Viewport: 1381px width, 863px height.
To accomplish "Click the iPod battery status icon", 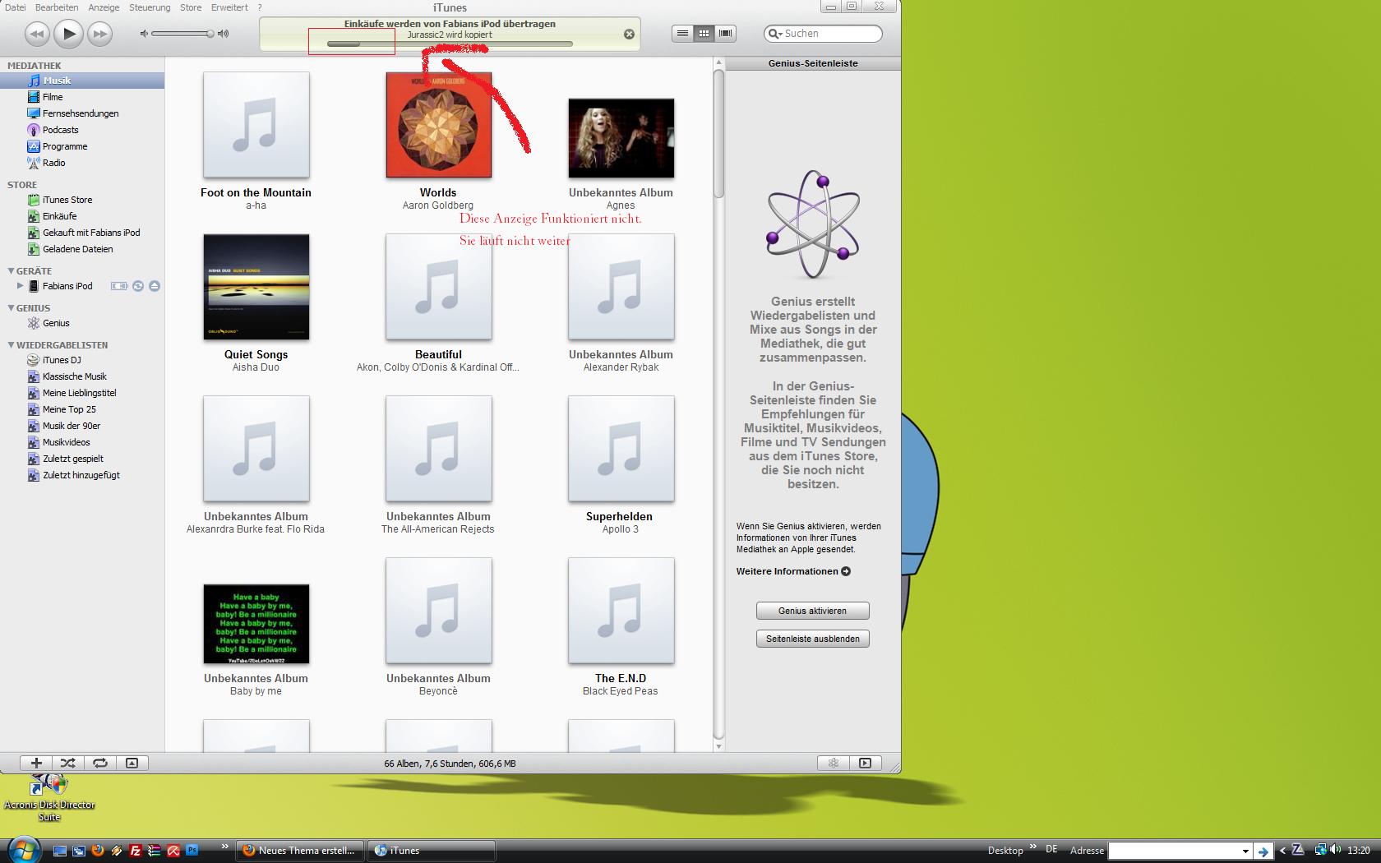I will [119, 286].
